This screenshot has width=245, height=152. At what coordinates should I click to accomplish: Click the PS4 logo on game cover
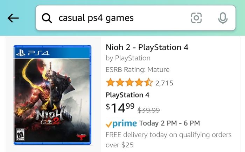click(x=33, y=53)
